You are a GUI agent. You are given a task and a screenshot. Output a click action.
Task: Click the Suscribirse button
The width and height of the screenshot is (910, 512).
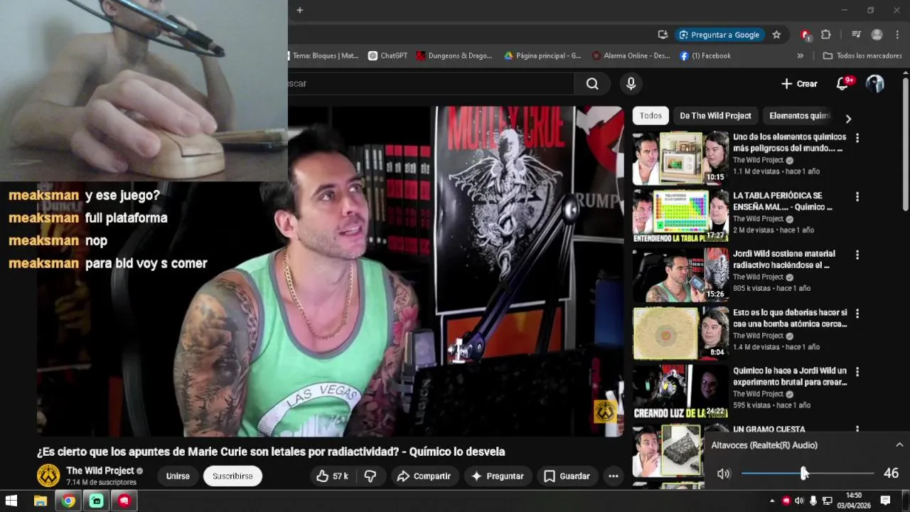pos(232,476)
